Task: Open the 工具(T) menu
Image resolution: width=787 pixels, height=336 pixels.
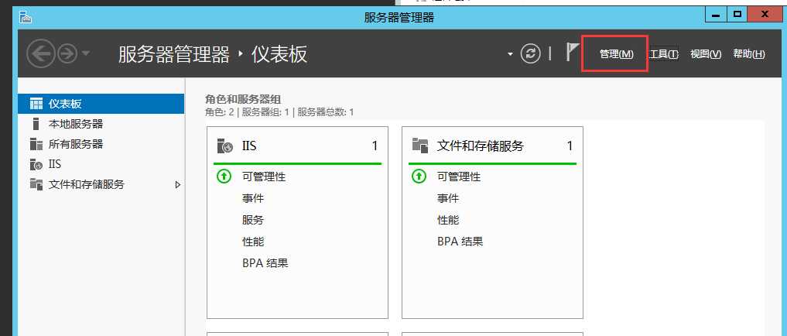Action: pos(663,54)
